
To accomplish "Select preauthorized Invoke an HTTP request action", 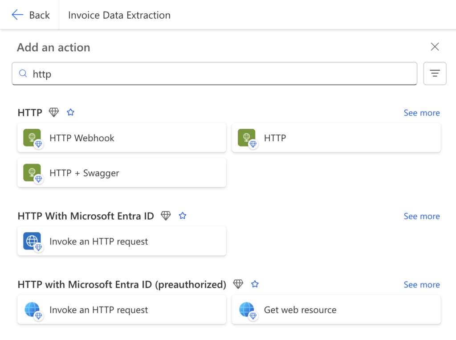I will pyautogui.click(x=122, y=309).
